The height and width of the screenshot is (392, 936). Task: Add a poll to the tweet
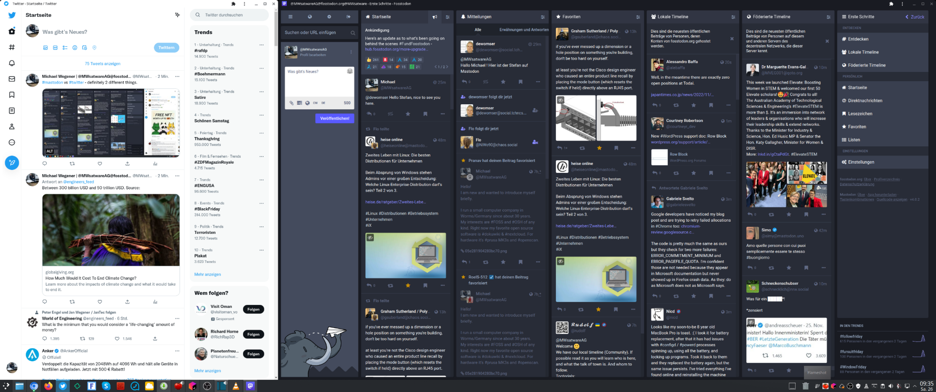(x=65, y=48)
